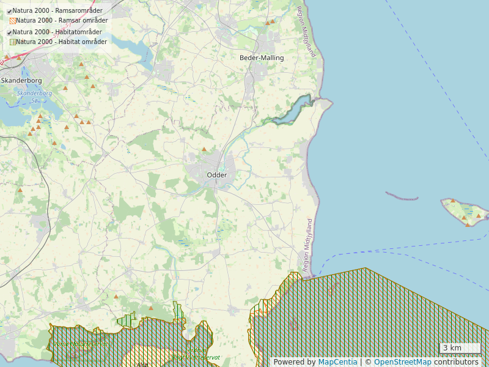Click the triangle marker at the island's southern tip
Viewport: 489px width, 367px height.
click(468, 224)
